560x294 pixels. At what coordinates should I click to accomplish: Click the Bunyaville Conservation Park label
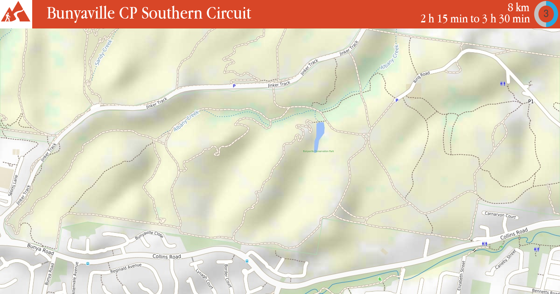click(x=319, y=151)
